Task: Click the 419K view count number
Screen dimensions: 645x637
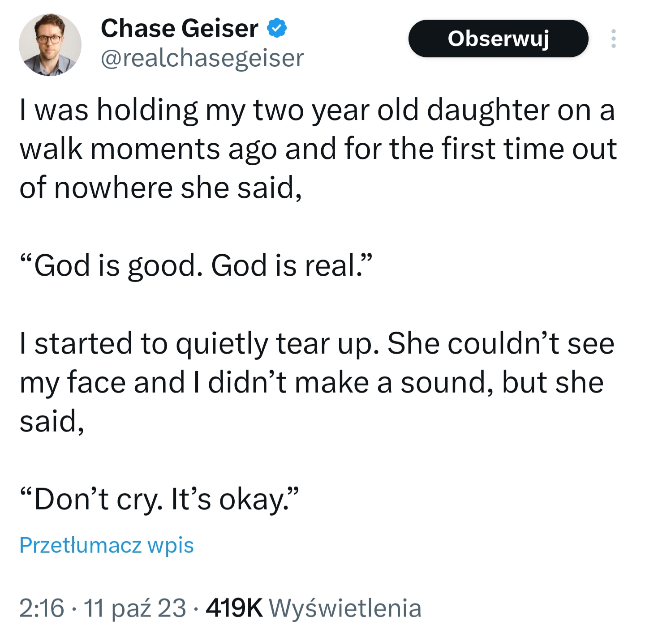Action: [234, 607]
